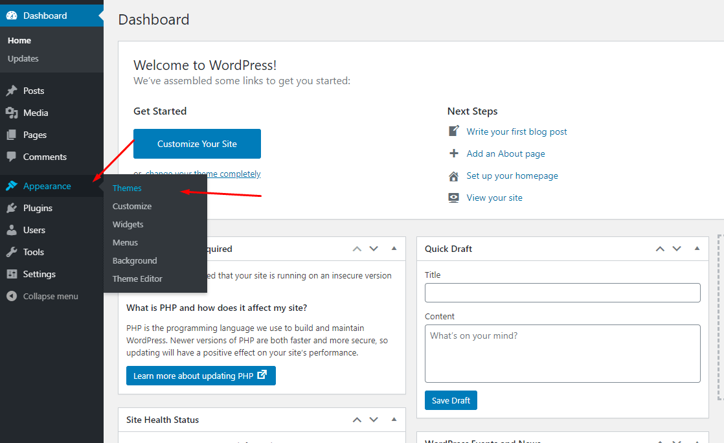This screenshot has height=443, width=724.
Task: Move PHP Update Required box down
Action: 374,249
